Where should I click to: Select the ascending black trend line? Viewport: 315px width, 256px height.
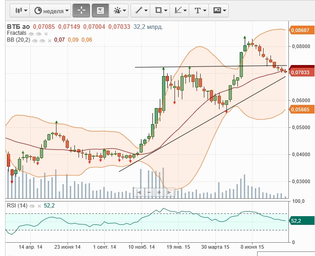coord(202,124)
